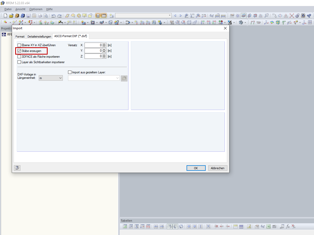Click the fx formula icon in Tabellen toolbar
This screenshot has height=235, width=314.
(x=288, y=226)
